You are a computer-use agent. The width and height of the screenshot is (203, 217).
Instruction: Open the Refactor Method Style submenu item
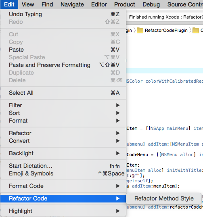point(164,198)
